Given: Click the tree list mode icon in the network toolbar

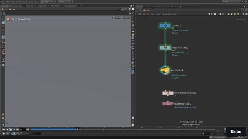Looking at the screenshot, I should click(212, 14).
